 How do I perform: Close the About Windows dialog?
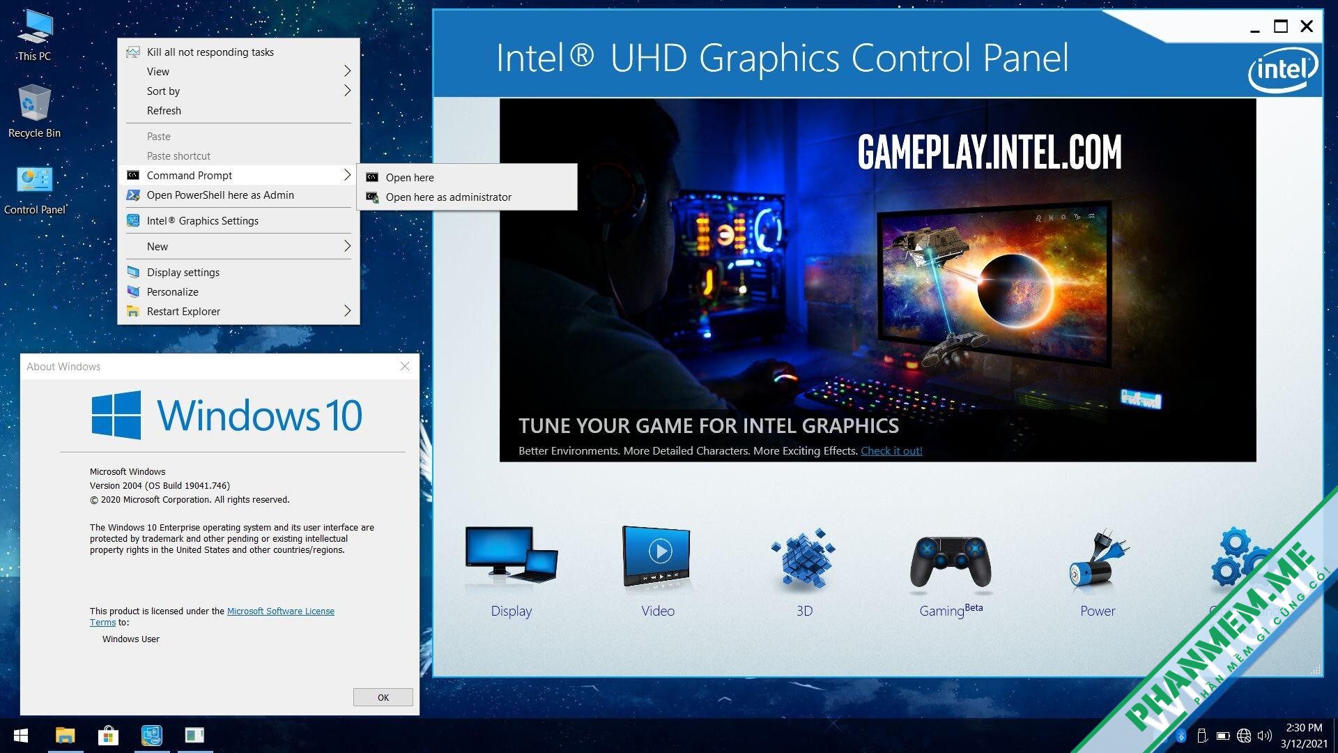point(405,366)
